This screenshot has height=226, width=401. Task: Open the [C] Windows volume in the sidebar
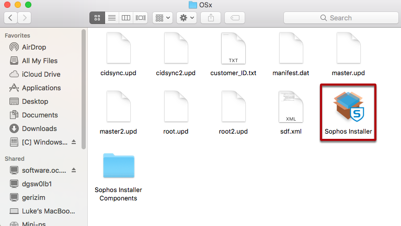[x=38, y=142]
